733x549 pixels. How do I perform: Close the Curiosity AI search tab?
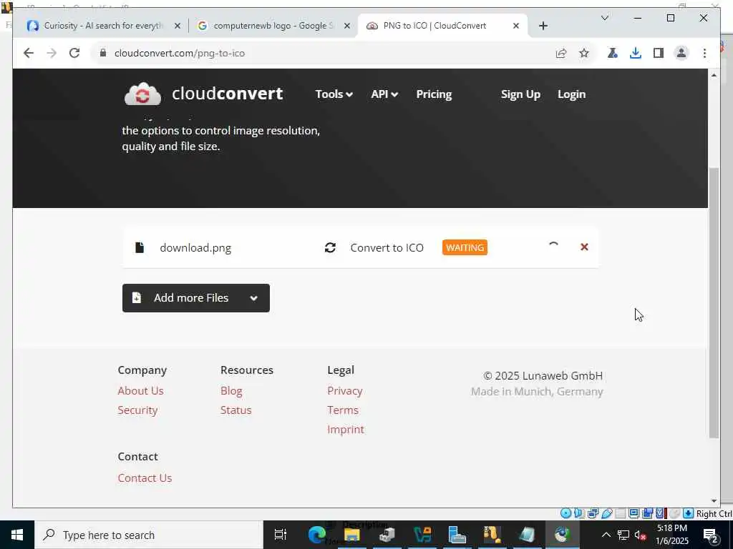coord(178,26)
